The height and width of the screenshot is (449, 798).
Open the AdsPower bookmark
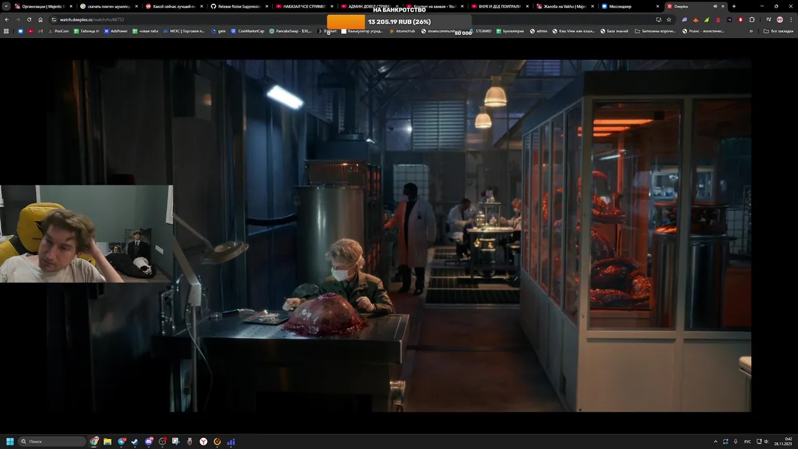click(116, 31)
